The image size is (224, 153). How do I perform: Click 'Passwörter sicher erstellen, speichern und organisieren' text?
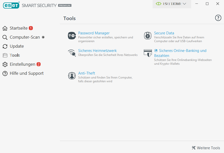point(105,39)
